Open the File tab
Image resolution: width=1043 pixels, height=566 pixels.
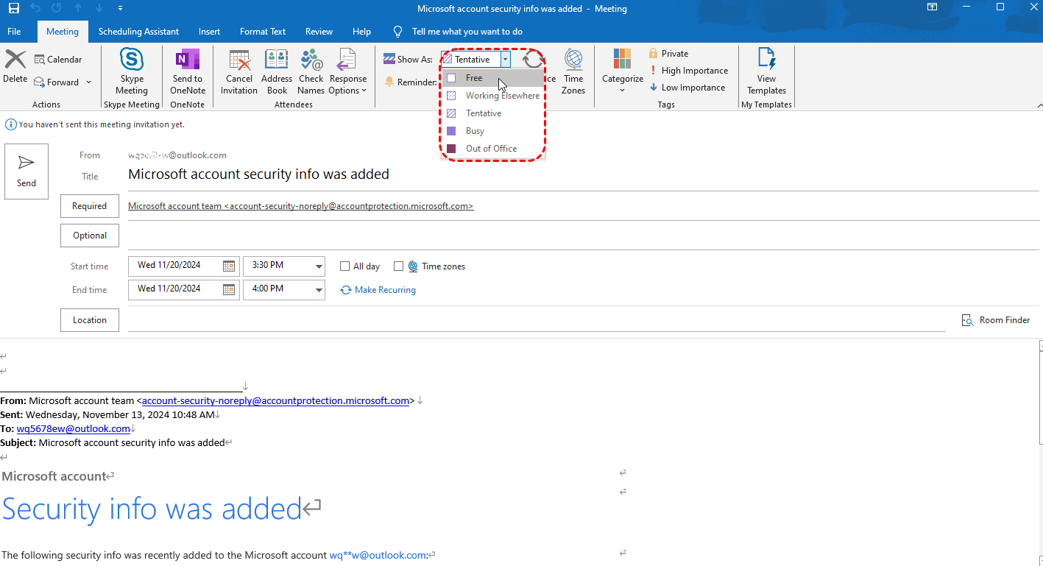coord(14,32)
